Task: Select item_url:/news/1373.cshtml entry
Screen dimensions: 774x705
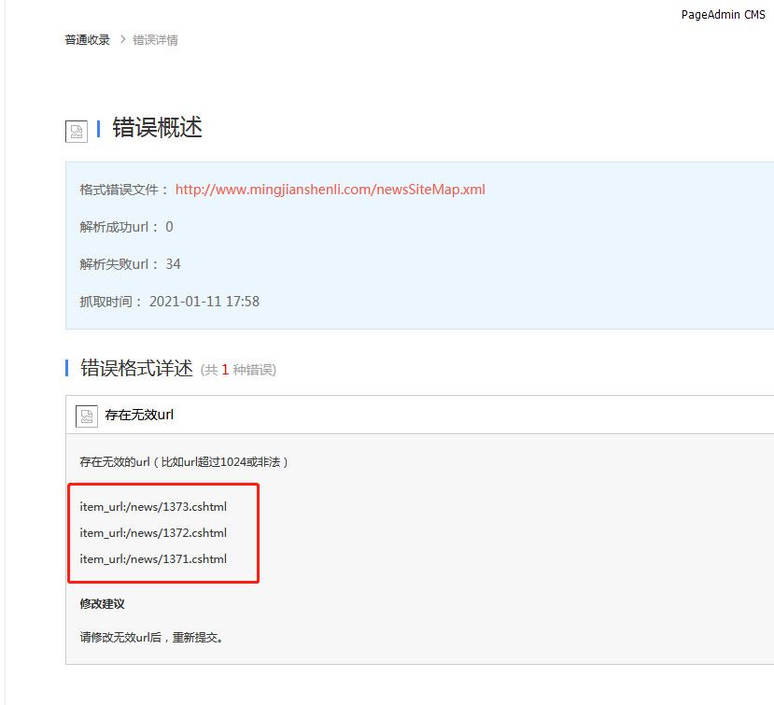Action: [x=153, y=506]
